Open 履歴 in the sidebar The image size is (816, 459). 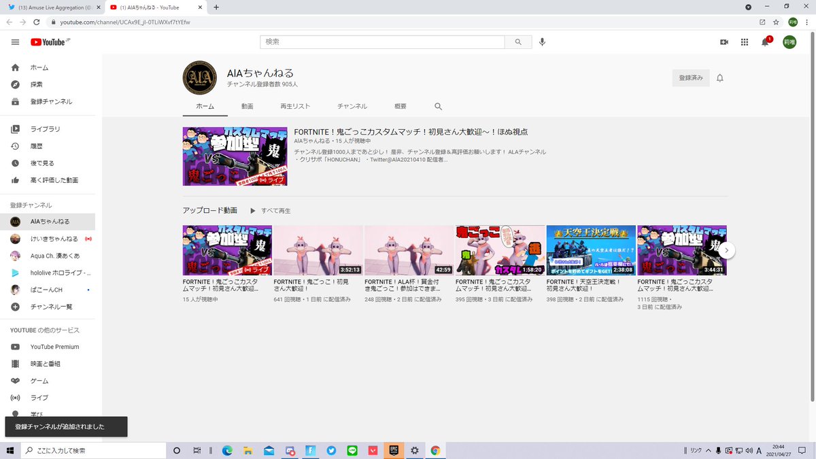click(48, 146)
